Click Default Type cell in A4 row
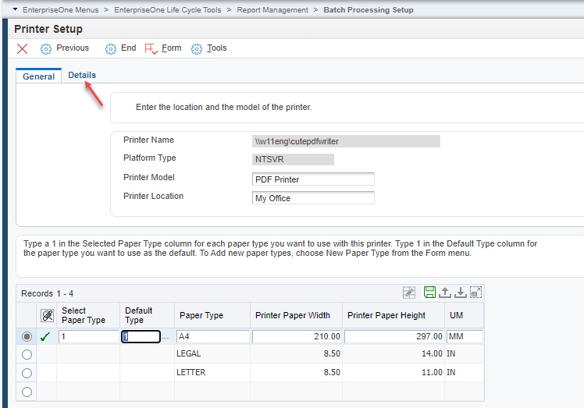The height and width of the screenshot is (408, 584). point(141,336)
